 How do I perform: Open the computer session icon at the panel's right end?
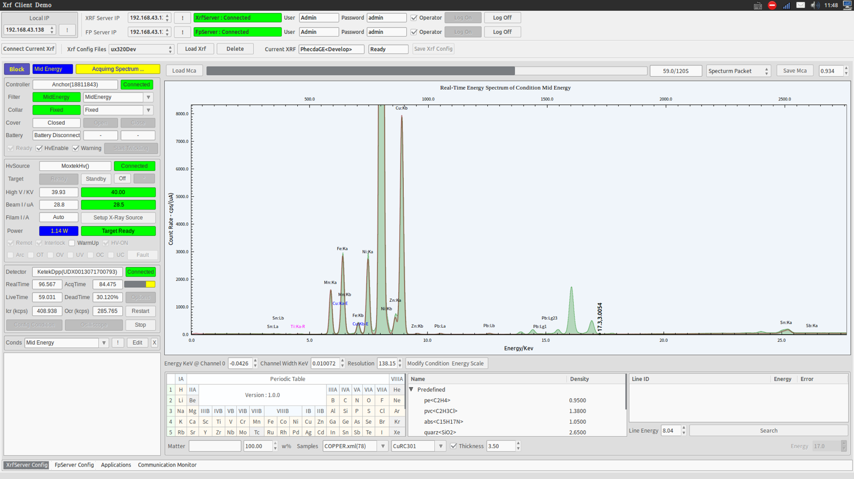[847, 5]
